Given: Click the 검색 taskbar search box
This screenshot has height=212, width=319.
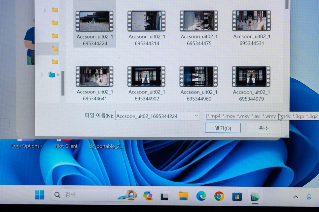Looking at the screenshot, I should (93, 195).
